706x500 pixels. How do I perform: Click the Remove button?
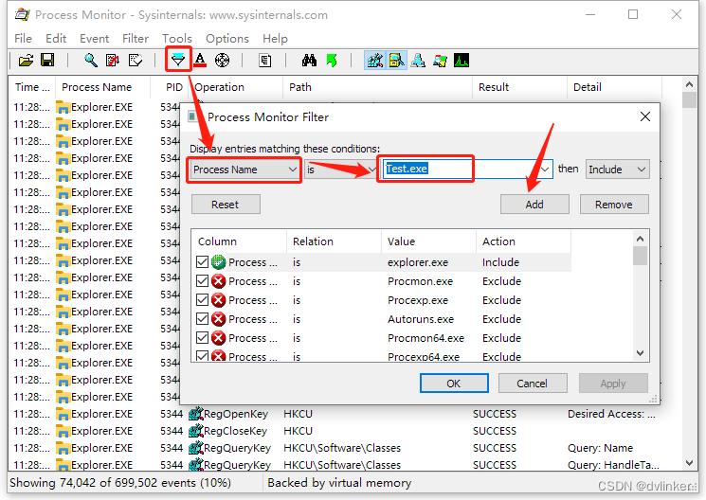(614, 205)
